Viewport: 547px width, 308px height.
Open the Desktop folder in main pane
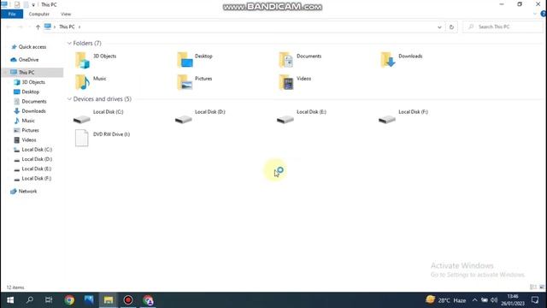(195, 60)
